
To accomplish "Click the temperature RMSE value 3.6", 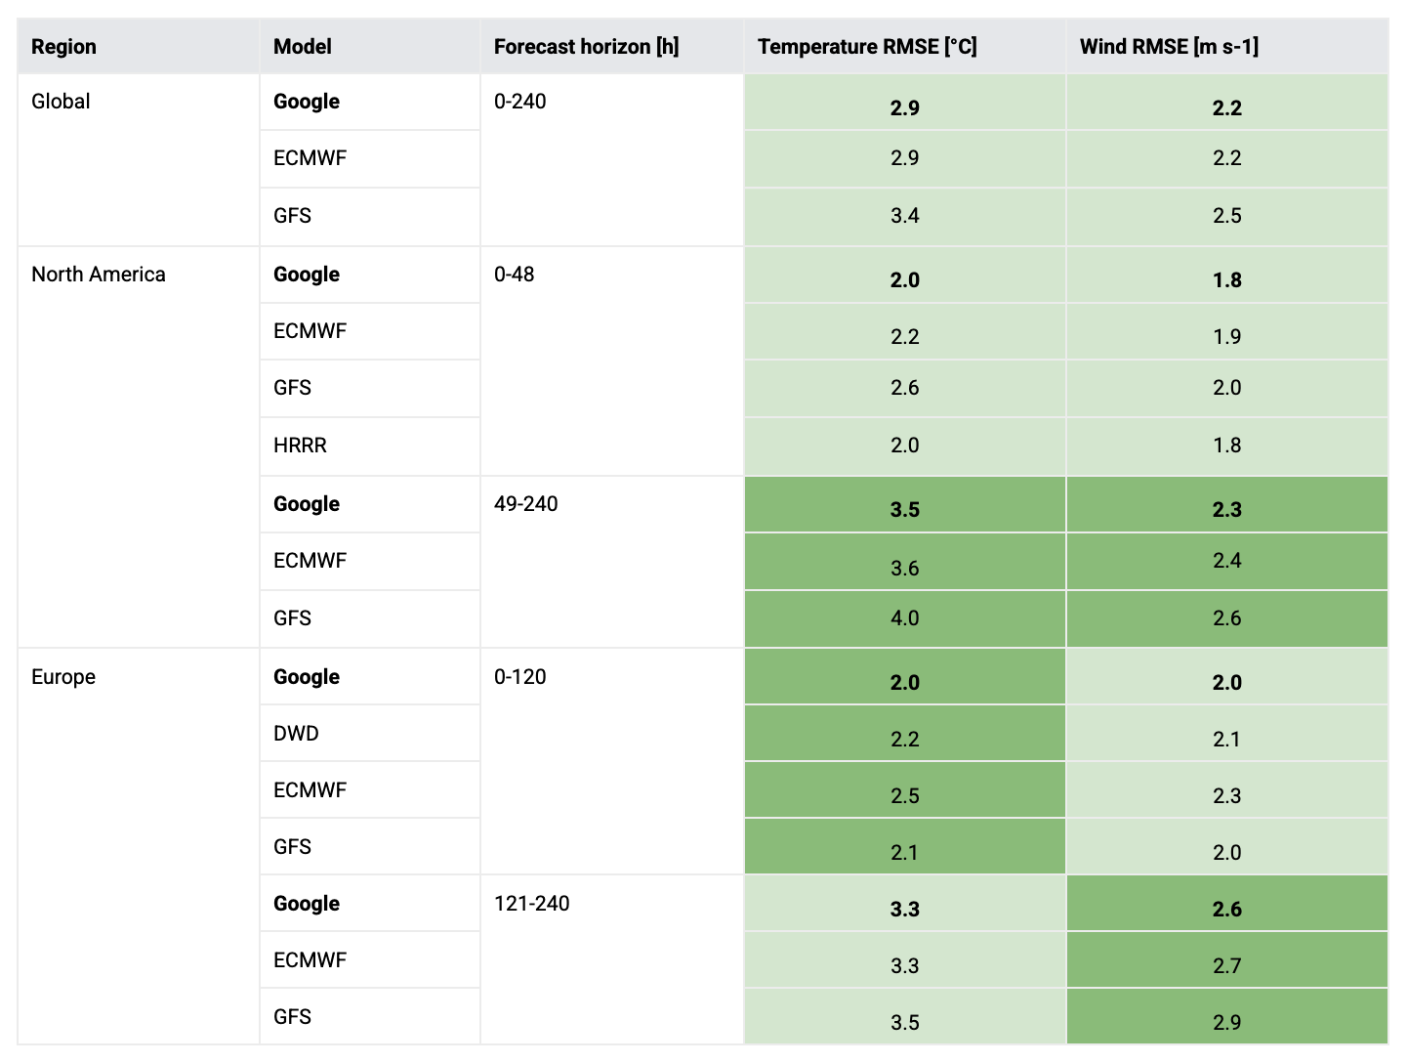I will 905,568.
